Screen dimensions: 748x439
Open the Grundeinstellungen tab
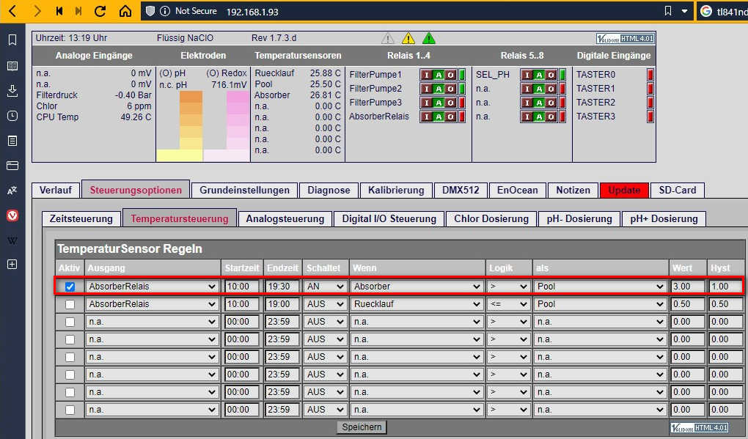pos(244,190)
